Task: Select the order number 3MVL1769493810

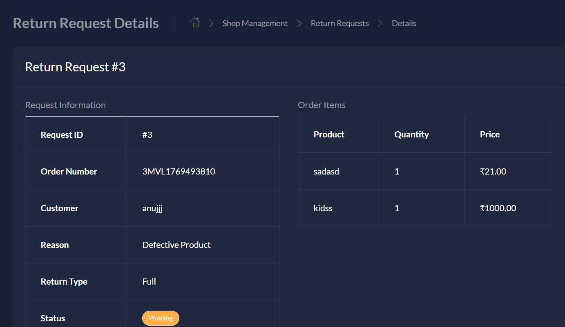Action: (179, 171)
